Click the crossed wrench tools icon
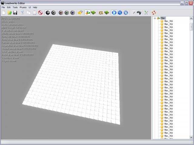194x145 pixels. tap(146, 13)
